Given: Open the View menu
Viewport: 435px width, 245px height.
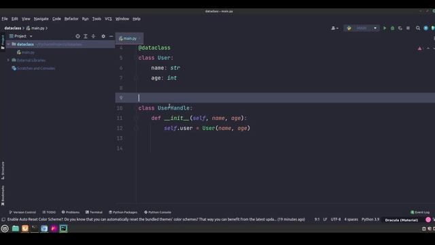Looking at the screenshot, I should [x=26, y=19].
